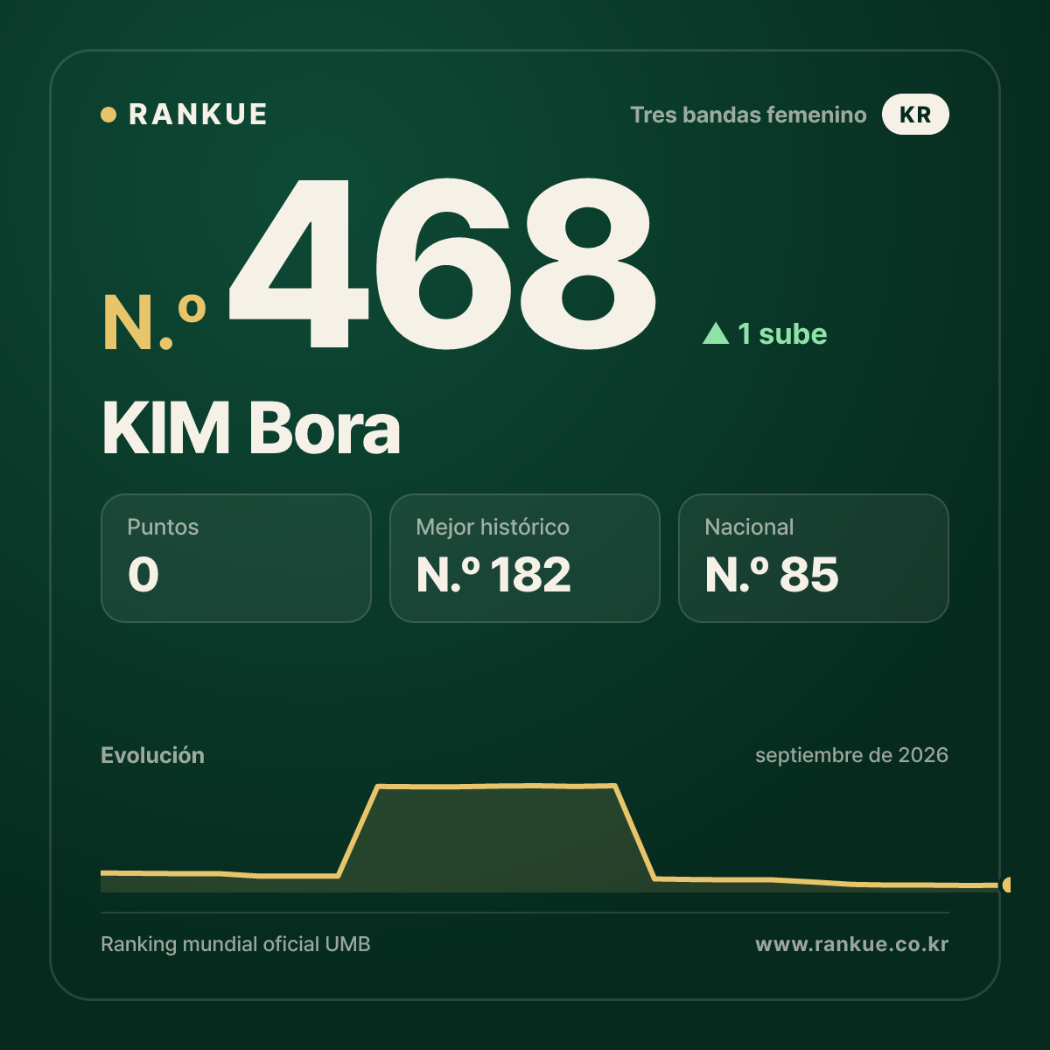Open the 'Mejor histórico' stat card

tap(525, 558)
